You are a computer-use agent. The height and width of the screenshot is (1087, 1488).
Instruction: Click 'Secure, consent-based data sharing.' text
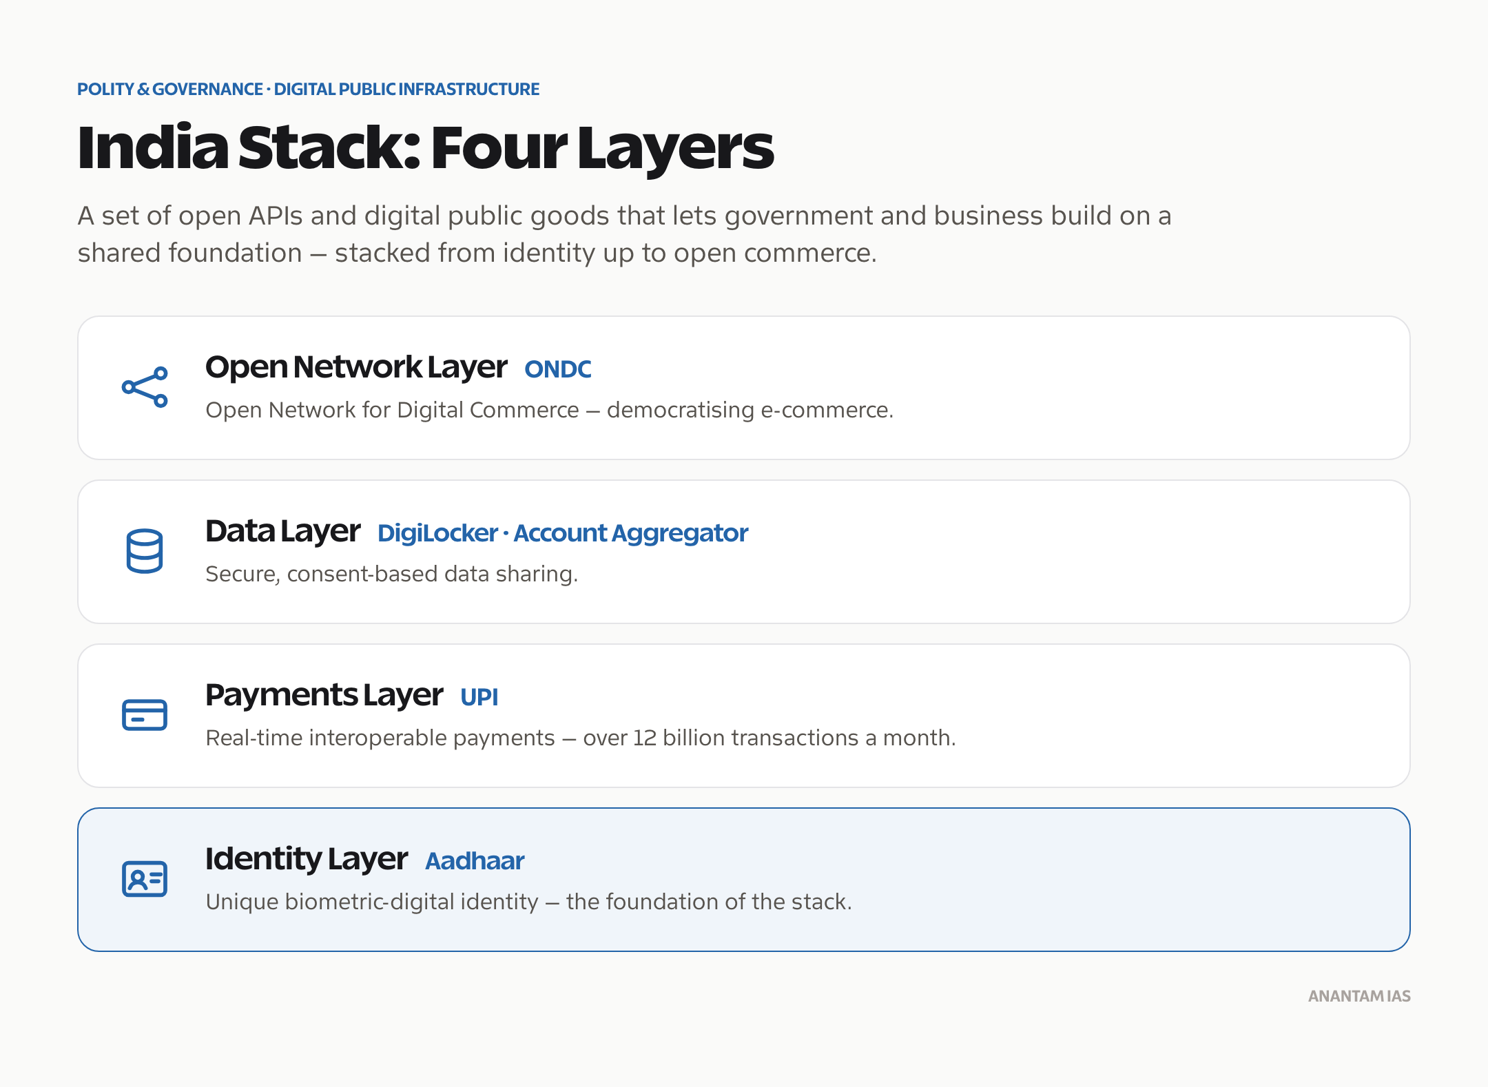click(392, 574)
